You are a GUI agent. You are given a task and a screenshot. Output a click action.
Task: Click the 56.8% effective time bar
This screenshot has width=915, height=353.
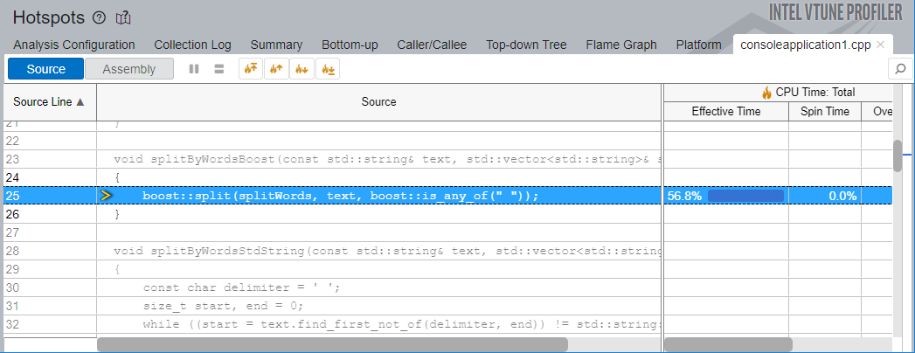coord(745,196)
